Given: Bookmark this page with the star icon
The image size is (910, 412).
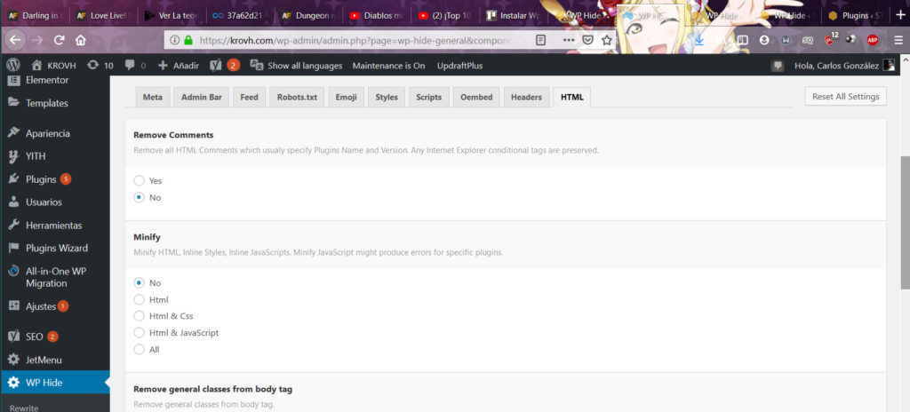Looking at the screenshot, I should click(607, 40).
